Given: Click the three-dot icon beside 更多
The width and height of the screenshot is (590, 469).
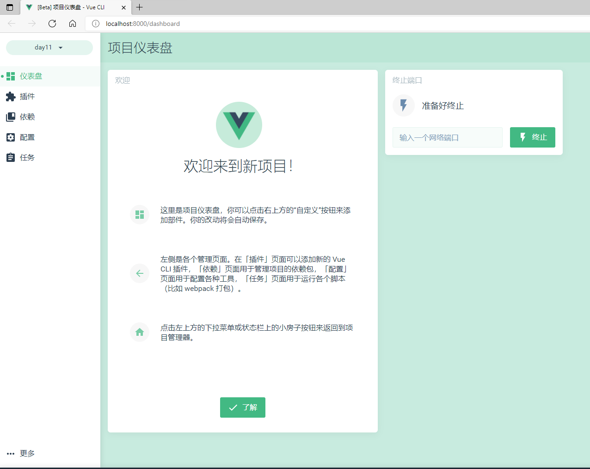Looking at the screenshot, I should coord(11,454).
